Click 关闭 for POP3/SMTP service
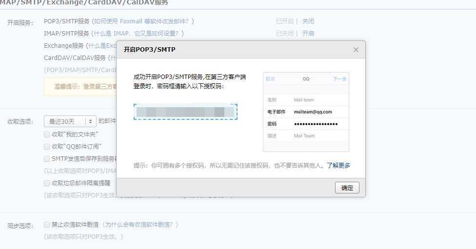 308,21
